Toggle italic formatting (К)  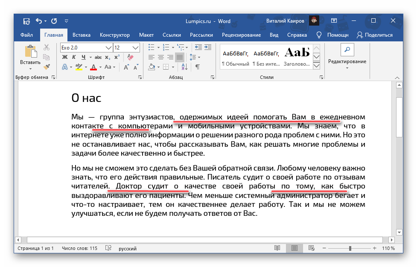click(74, 57)
